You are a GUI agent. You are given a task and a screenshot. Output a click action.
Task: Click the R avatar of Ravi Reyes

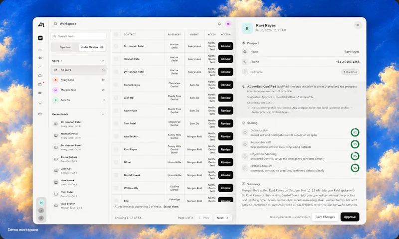247,28
